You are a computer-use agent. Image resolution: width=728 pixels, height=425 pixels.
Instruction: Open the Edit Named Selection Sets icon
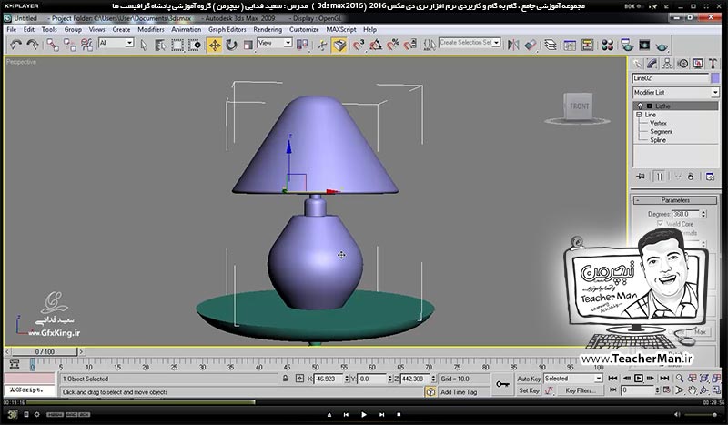tap(430, 46)
